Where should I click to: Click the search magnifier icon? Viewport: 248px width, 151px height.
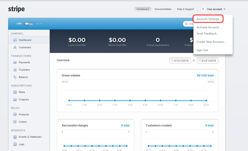click(x=186, y=24)
